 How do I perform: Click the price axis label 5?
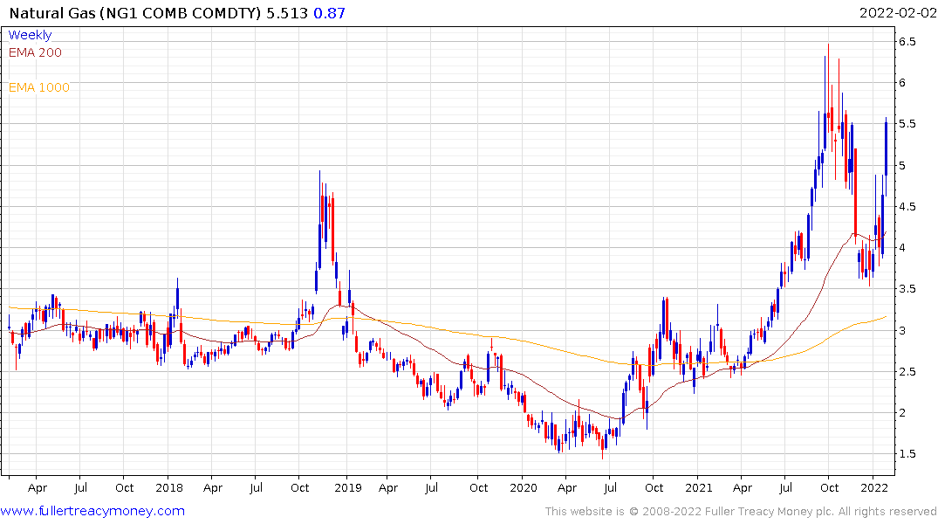point(902,165)
